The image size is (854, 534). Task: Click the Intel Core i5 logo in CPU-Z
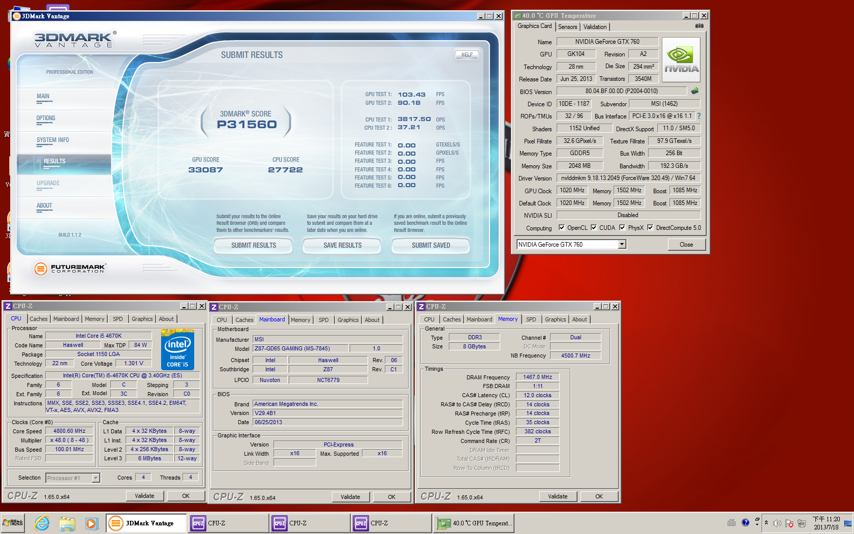[x=177, y=349]
